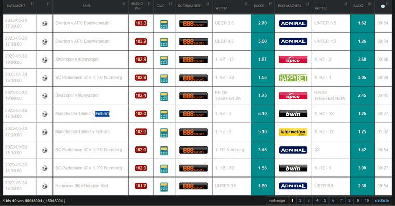
Task: Click the tipico logo in BEIDE TREFFEN row
Action: (293, 96)
